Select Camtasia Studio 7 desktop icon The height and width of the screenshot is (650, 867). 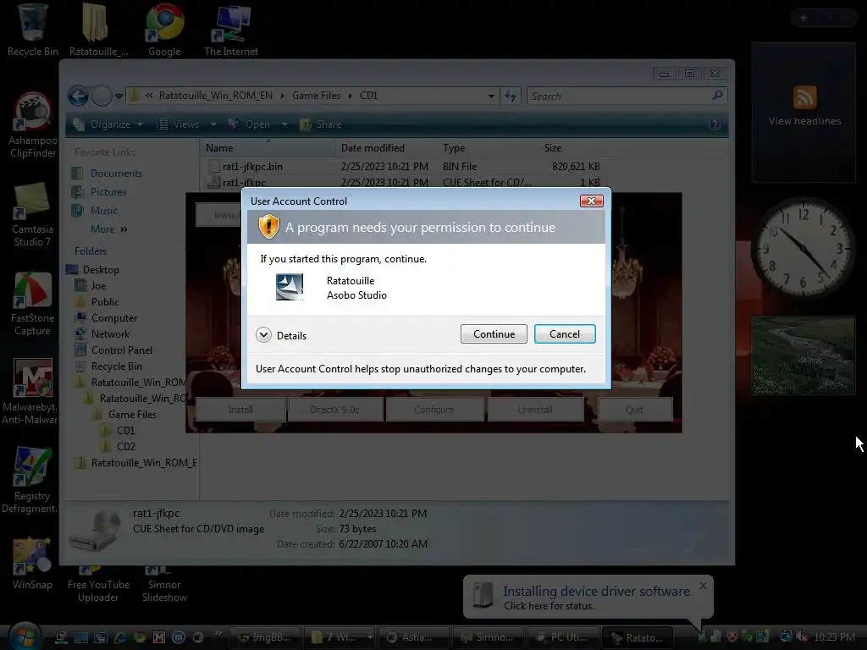(x=33, y=214)
